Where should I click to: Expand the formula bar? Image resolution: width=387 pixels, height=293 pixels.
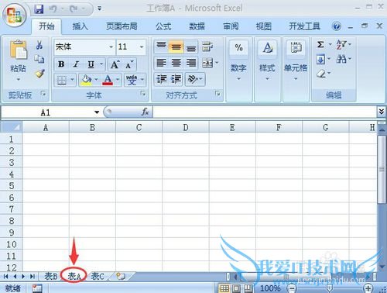point(381,112)
